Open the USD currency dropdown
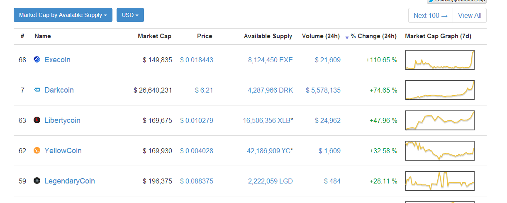 [x=130, y=15]
